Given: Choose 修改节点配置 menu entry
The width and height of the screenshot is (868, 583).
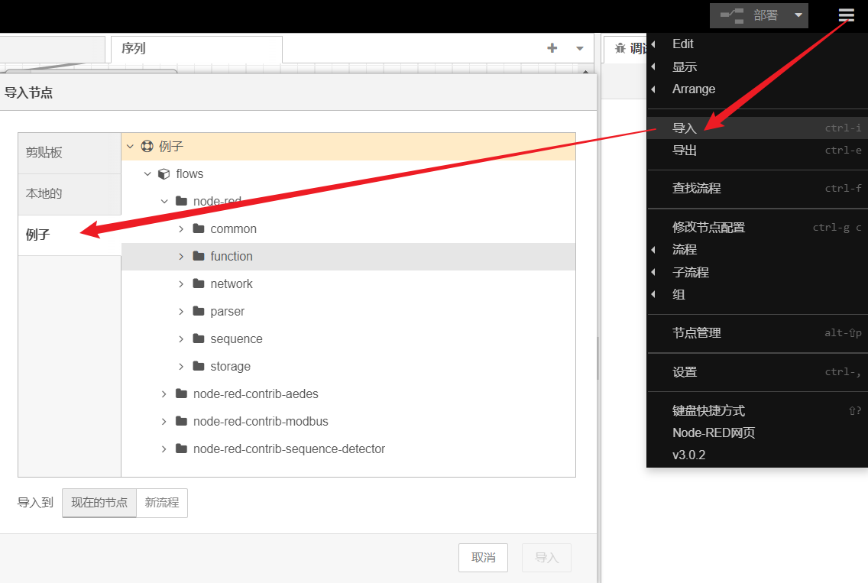Looking at the screenshot, I should 757,228.
